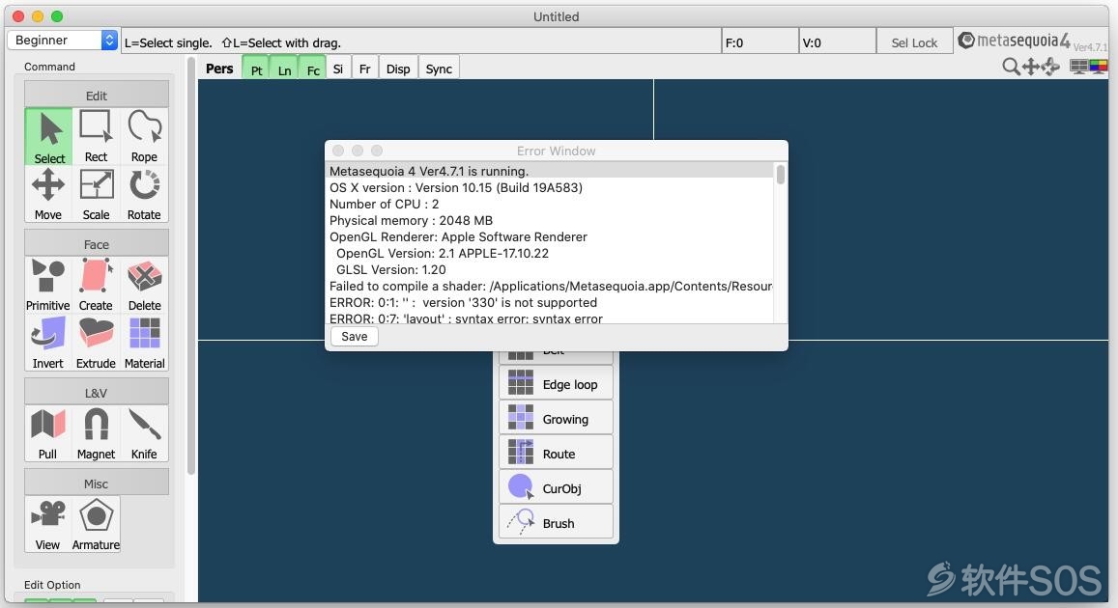Activate the Move tool

coord(48,194)
